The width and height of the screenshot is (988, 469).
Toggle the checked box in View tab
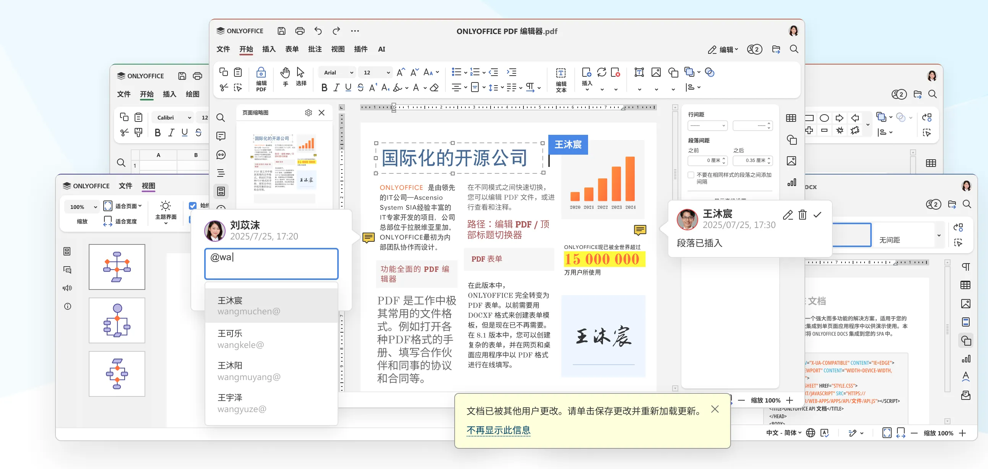[193, 206]
